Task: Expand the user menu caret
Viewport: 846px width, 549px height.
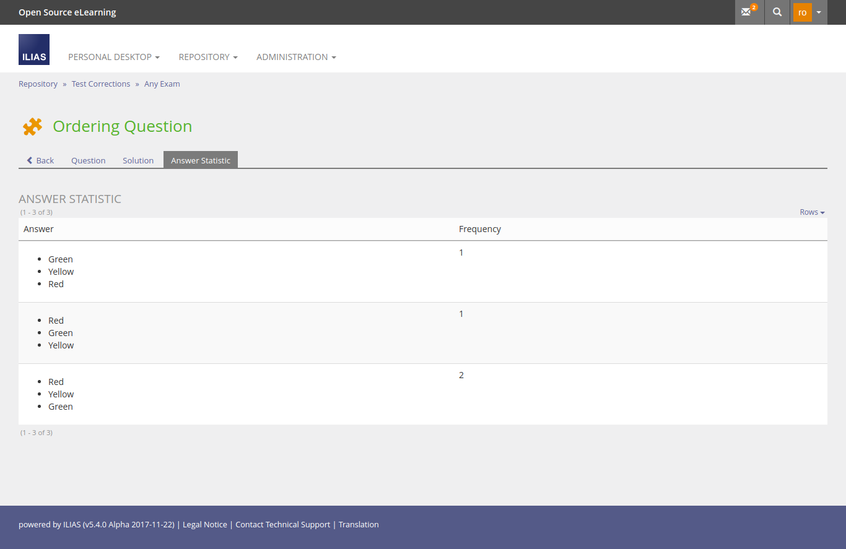Action: (x=819, y=12)
